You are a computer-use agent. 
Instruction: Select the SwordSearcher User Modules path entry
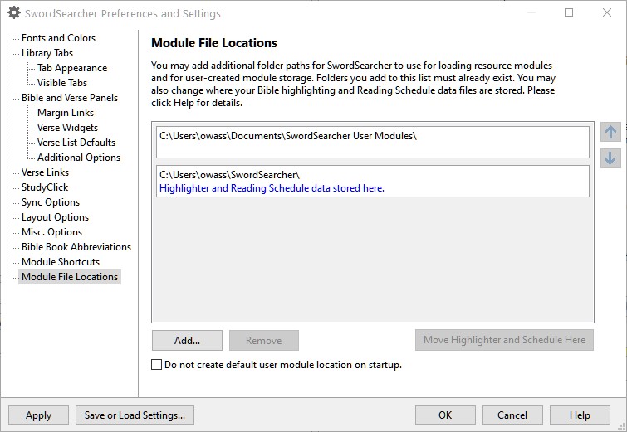[373, 142]
